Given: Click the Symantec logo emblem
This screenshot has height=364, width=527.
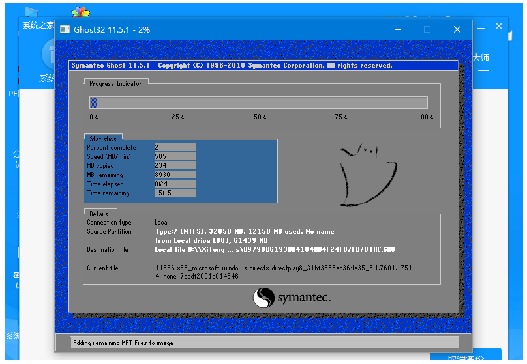Looking at the screenshot, I should click(263, 298).
